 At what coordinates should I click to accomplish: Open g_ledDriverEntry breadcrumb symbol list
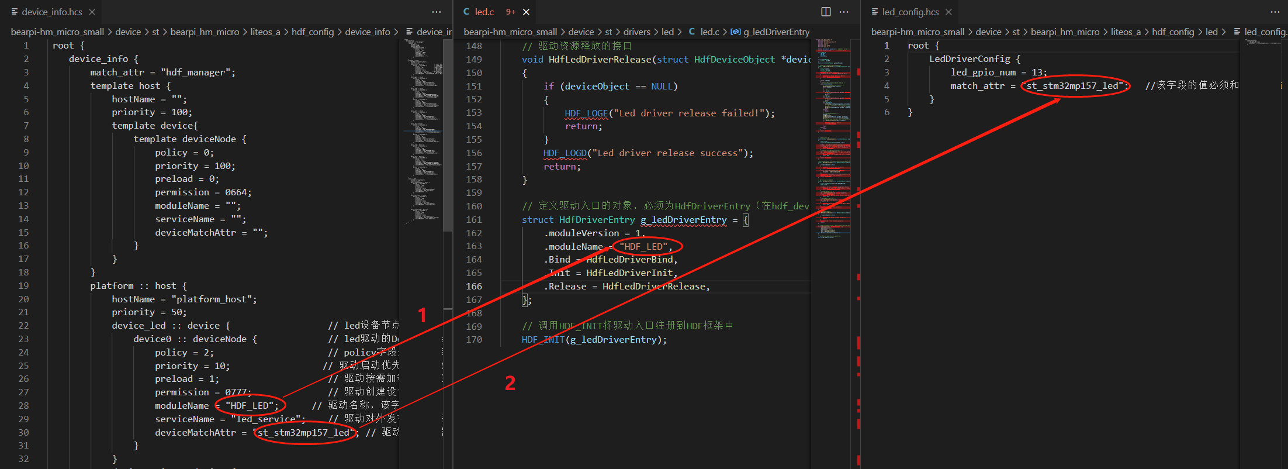776,32
